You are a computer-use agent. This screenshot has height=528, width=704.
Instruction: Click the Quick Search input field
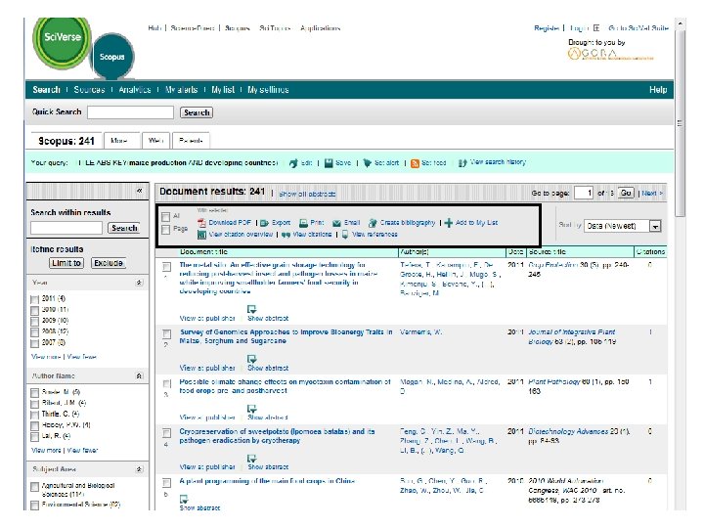pyautogui.click(x=130, y=112)
